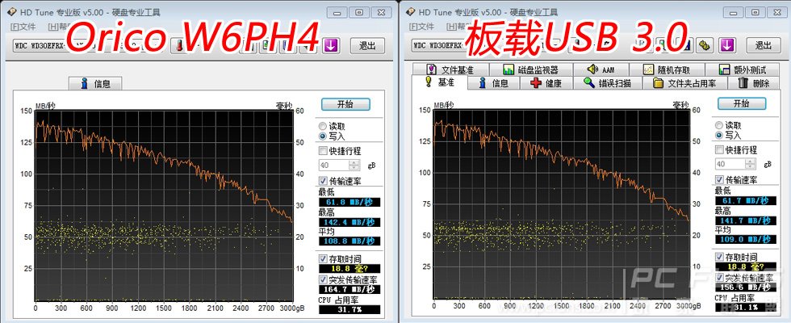Click the HD Tune title icon of right window
Screen dimensions: 791x323
(411, 11)
